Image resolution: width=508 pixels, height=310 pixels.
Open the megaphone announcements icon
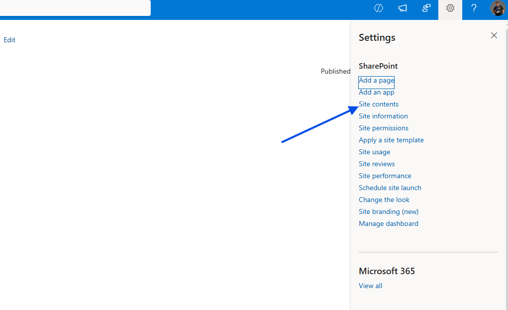click(403, 8)
